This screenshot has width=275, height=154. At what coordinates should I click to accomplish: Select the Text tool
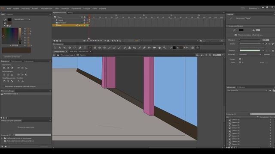click(x=85, y=47)
